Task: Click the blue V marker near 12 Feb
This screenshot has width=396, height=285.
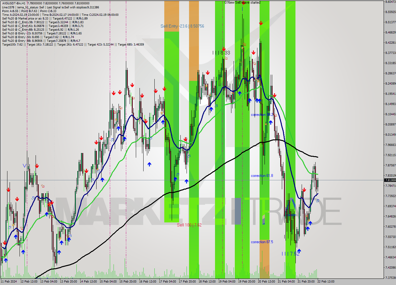Action: (24, 166)
